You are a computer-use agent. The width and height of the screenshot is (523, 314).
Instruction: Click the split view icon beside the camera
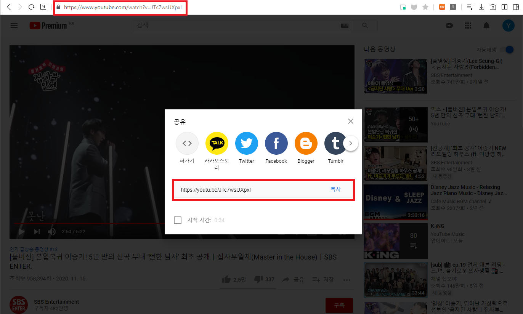point(504,7)
